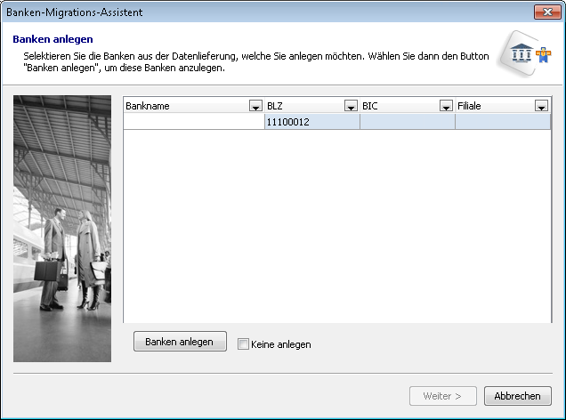Select the empty BIC cell in first row
The image size is (566, 420).
[407, 122]
